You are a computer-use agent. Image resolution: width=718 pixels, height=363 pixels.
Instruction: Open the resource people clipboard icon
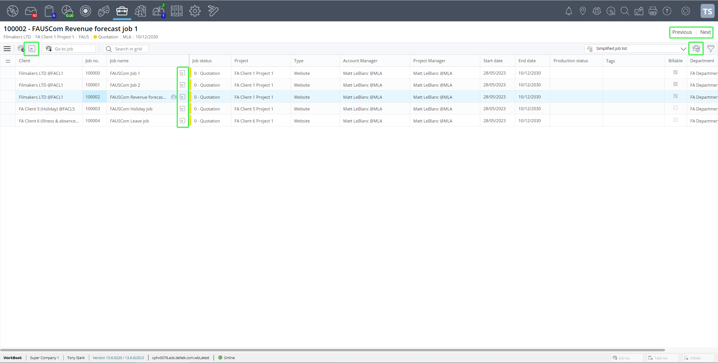click(140, 11)
